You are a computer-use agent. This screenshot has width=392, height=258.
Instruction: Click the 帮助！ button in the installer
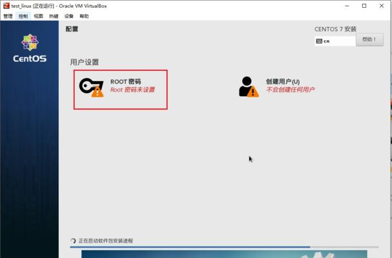click(x=369, y=39)
